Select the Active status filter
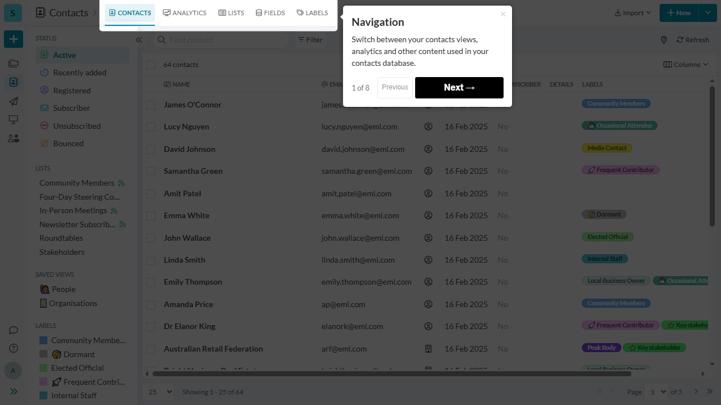The image size is (721, 405). tap(83, 55)
